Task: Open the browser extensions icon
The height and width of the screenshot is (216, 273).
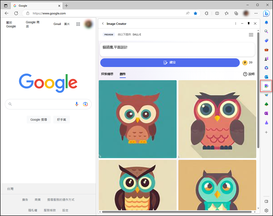Action: click(x=206, y=13)
